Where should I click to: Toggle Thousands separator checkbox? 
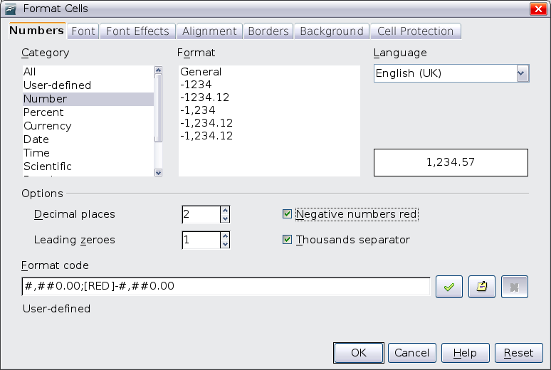(287, 240)
